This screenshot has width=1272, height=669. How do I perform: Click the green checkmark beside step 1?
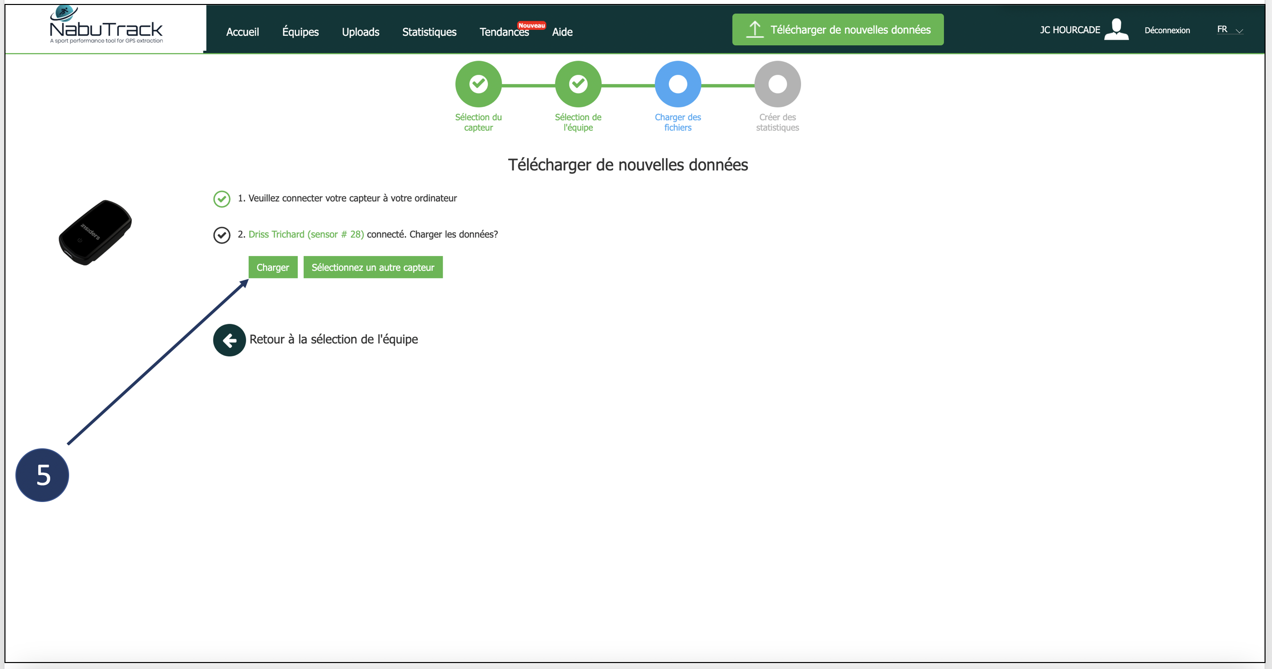pos(222,199)
